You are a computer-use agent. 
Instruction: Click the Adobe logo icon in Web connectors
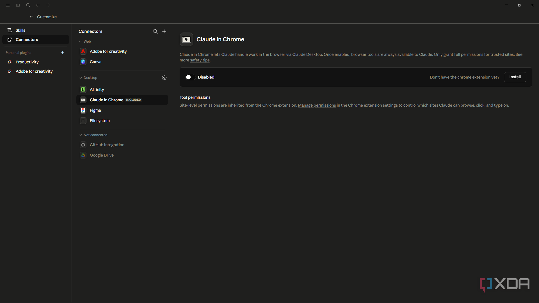(x=83, y=51)
